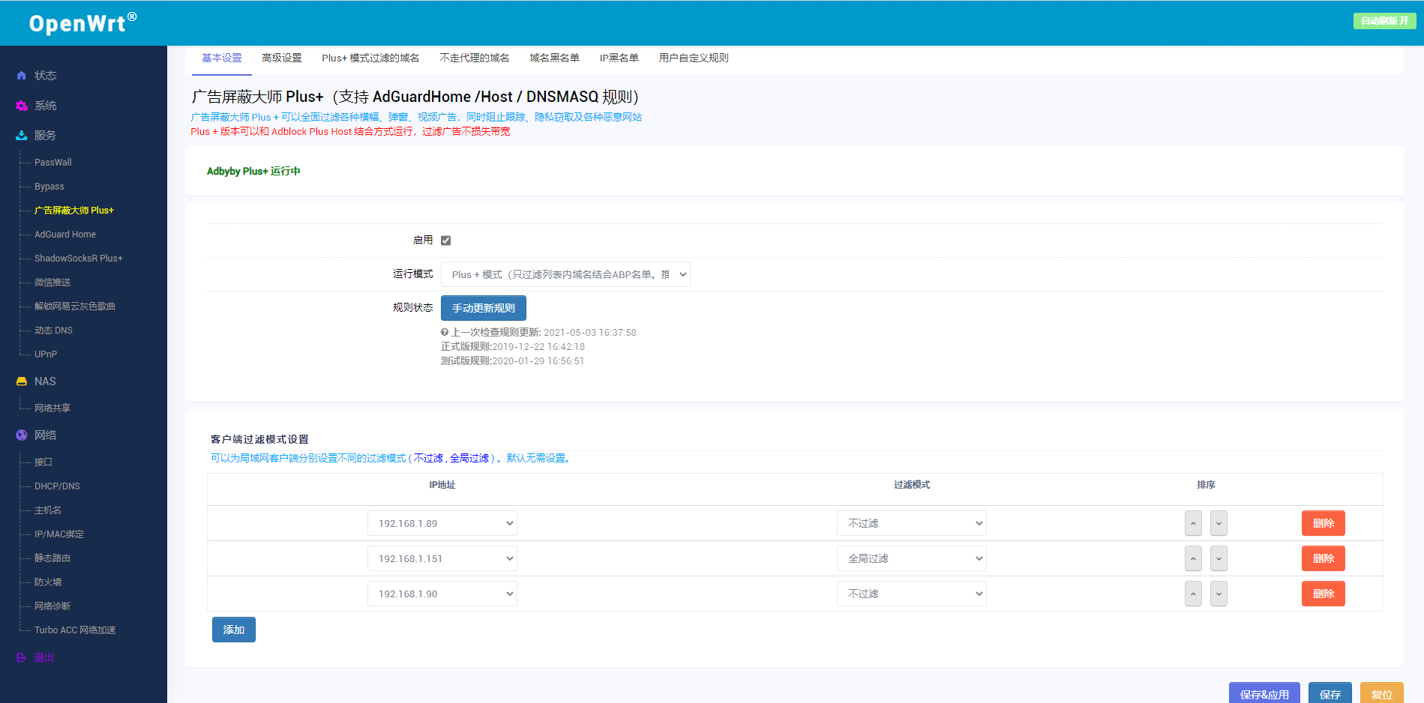Image resolution: width=1424 pixels, height=703 pixels.
Task: Click the 不过滤 link in description
Action: pyautogui.click(x=429, y=459)
